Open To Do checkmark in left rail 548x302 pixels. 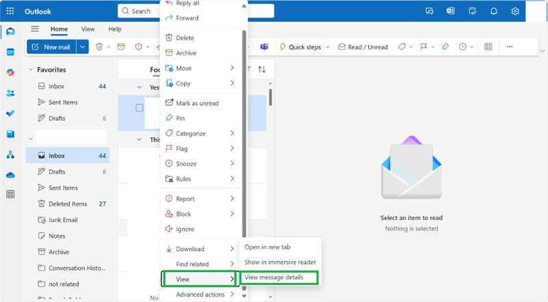pyautogui.click(x=10, y=113)
